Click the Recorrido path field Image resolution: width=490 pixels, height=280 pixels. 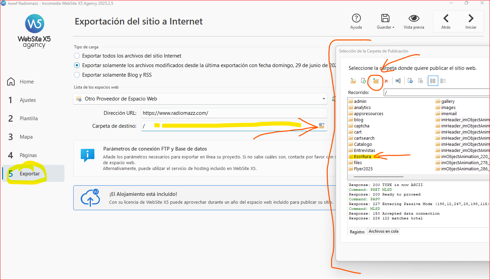coord(437,92)
